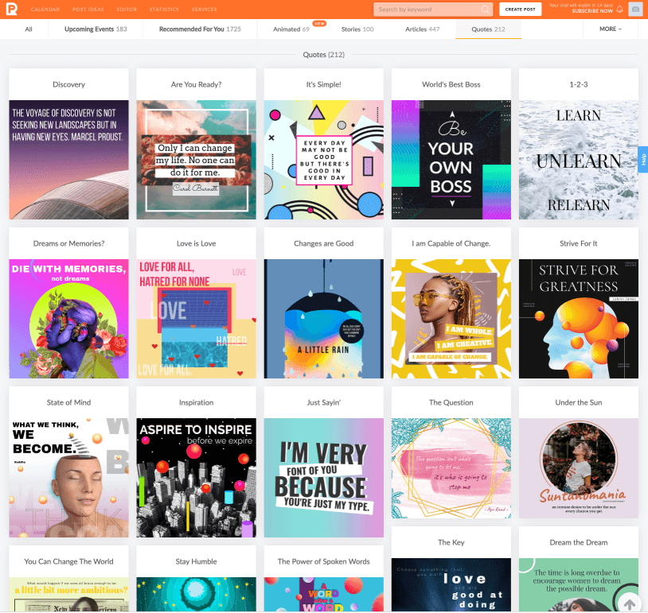Image resolution: width=648 pixels, height=613 pixels.
Task: Open the World's Best Boss template
Action: pyautogui.click(x=451, y=144)
